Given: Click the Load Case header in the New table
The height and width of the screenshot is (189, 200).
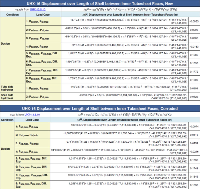Looking at the screenshot, I should tap(38, 15).
